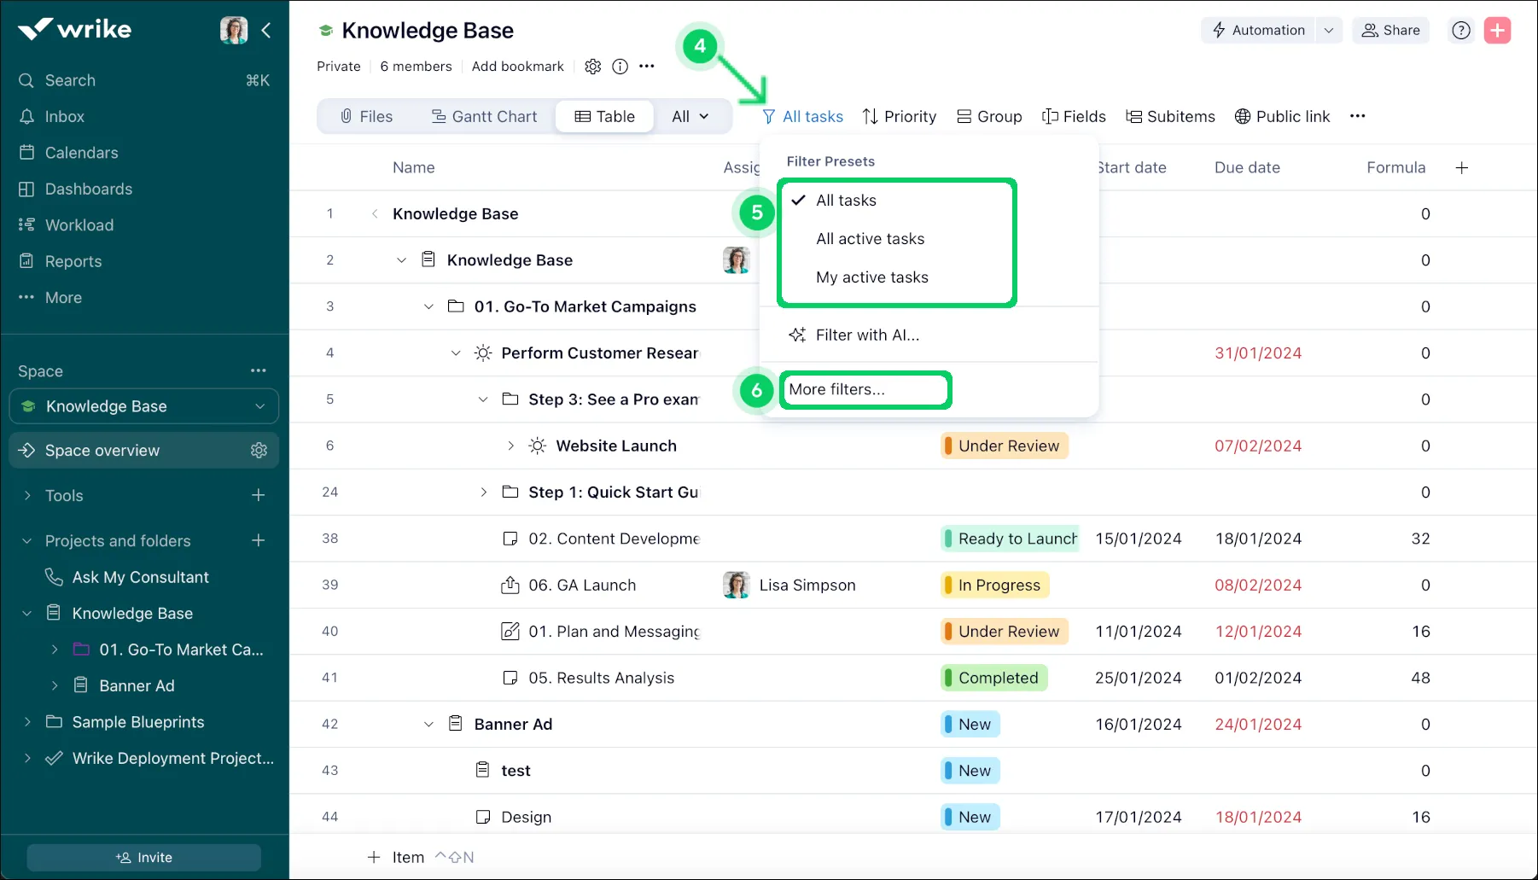Open the All view dropdown
This screenshot has width=1538, height=880.
(x=691, y=116)
